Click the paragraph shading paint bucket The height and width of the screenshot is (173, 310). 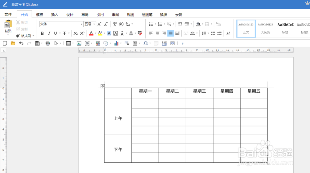point(198,24)
